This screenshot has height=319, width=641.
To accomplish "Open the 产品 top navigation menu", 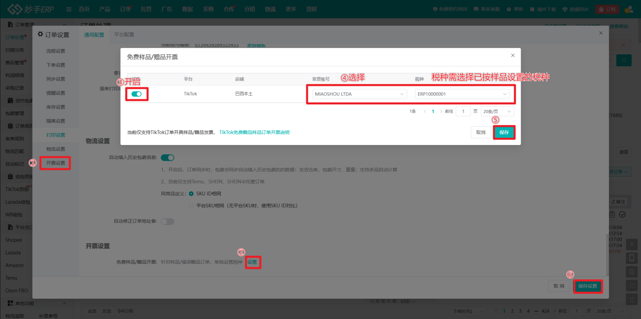I will (x=105, y=9).
